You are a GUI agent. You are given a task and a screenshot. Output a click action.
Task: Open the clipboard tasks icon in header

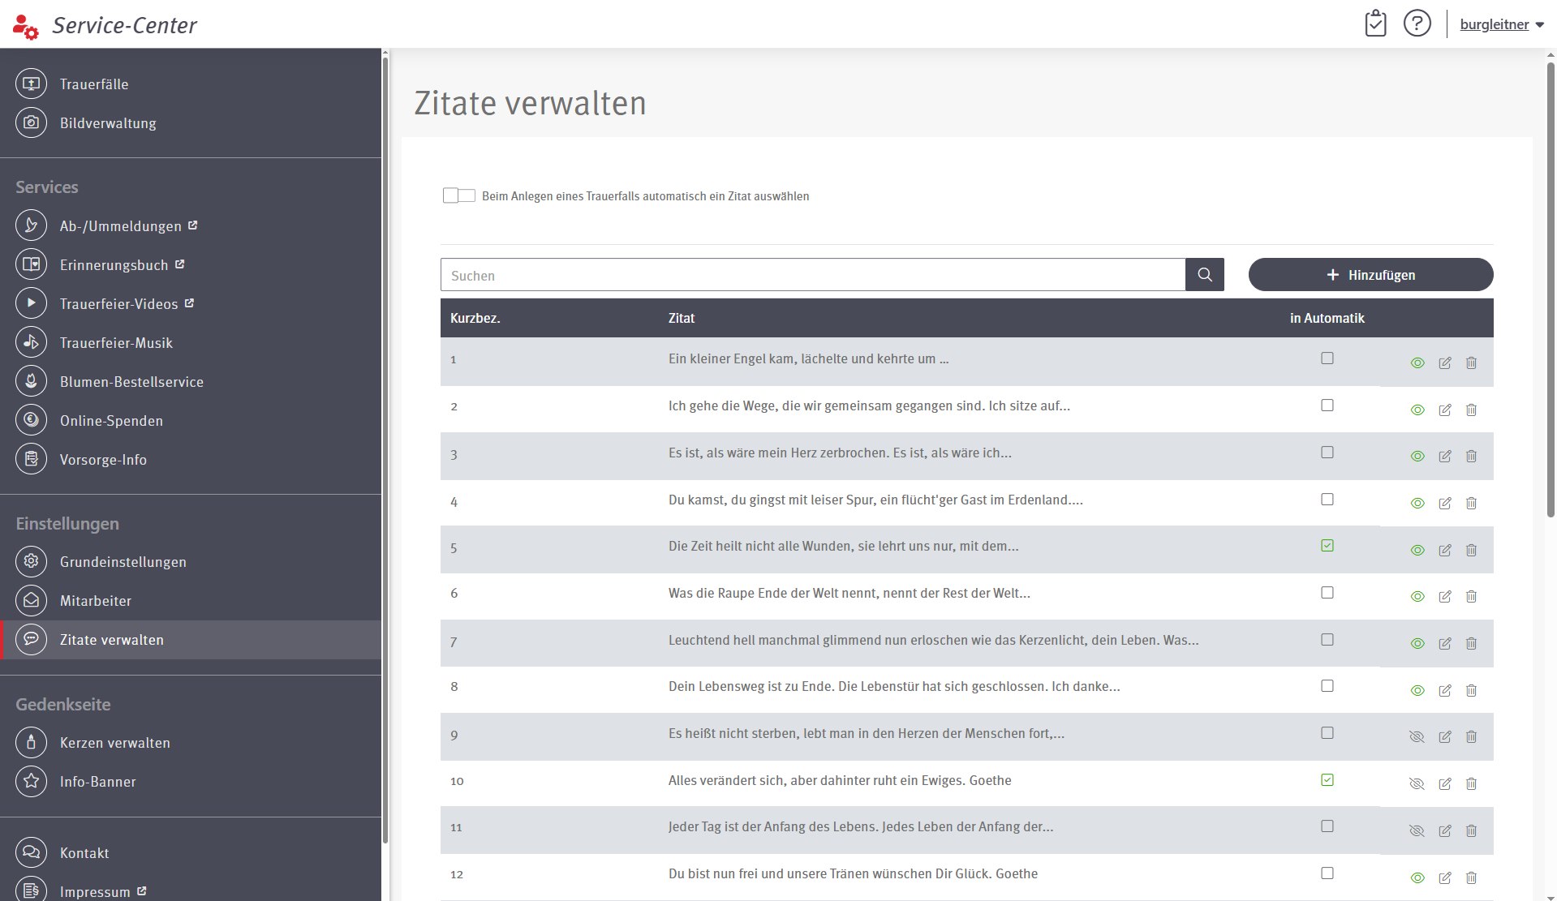(1375, 24)
